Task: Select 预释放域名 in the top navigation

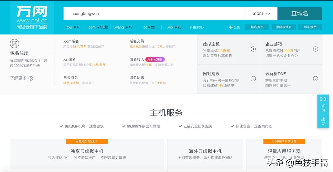Action: pos(284,27)
